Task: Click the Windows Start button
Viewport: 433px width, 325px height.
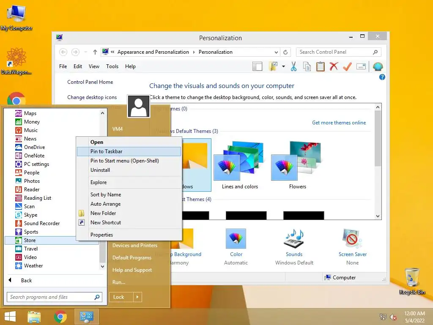Action: click(10, 317)
